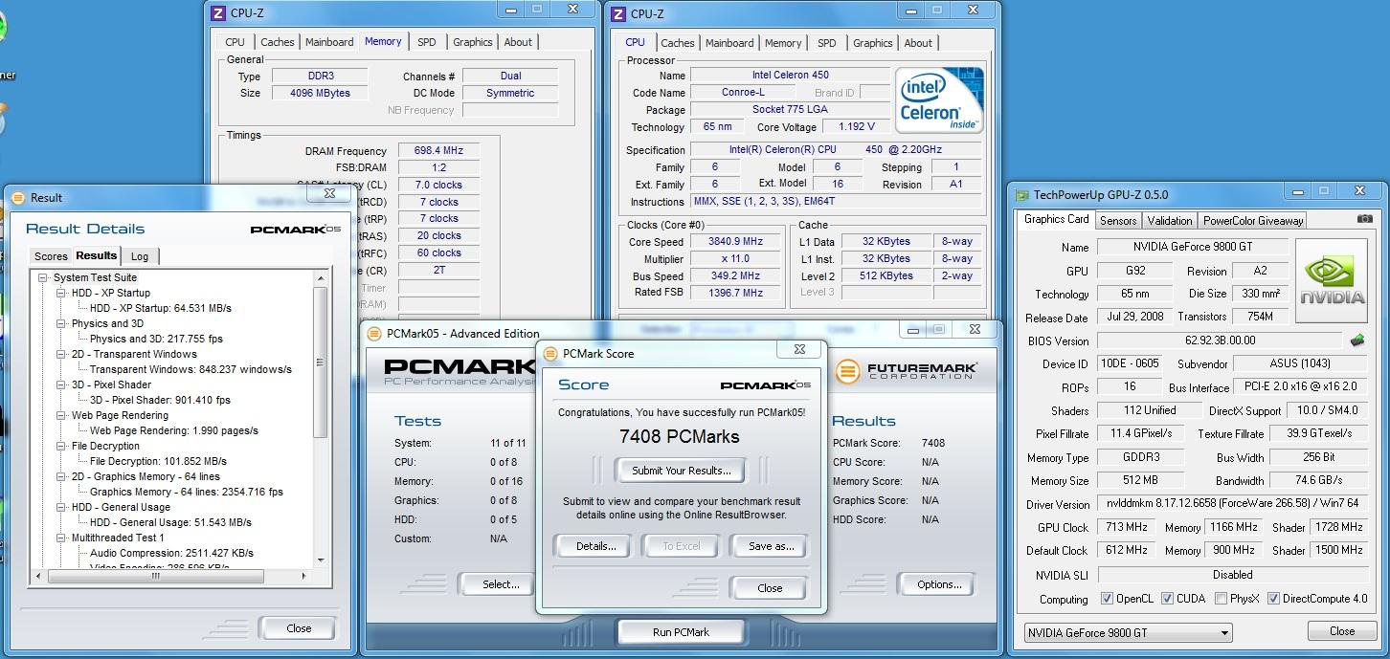Click Submit Your Results button
1390x659 pixels.
tap(682, 470)
